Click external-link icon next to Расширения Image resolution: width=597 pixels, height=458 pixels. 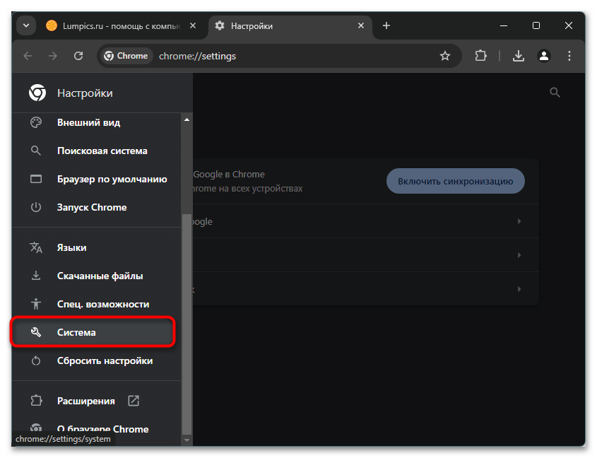point(134,401)
